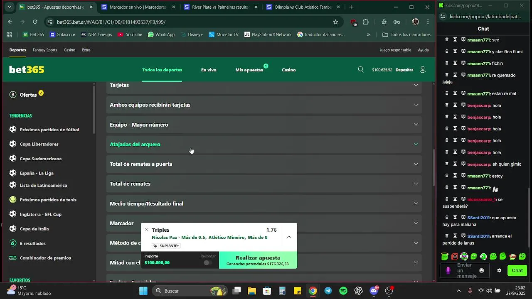Show hidden system tray icons
This screenshot has height=299, width=532.
[x=458, y=291]
